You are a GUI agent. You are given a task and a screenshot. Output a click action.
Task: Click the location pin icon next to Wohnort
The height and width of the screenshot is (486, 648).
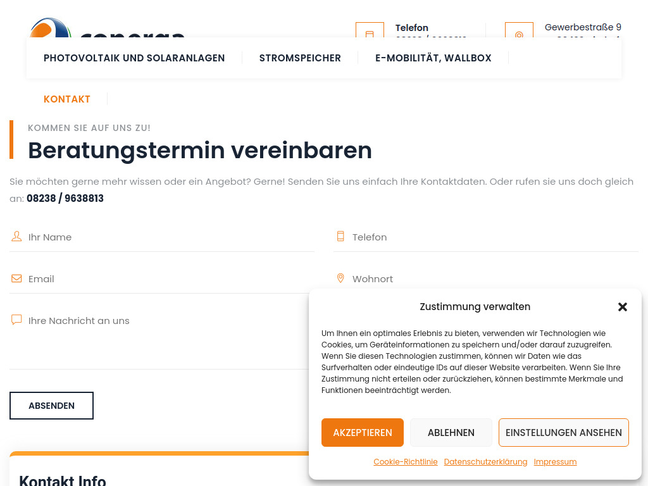340,277
